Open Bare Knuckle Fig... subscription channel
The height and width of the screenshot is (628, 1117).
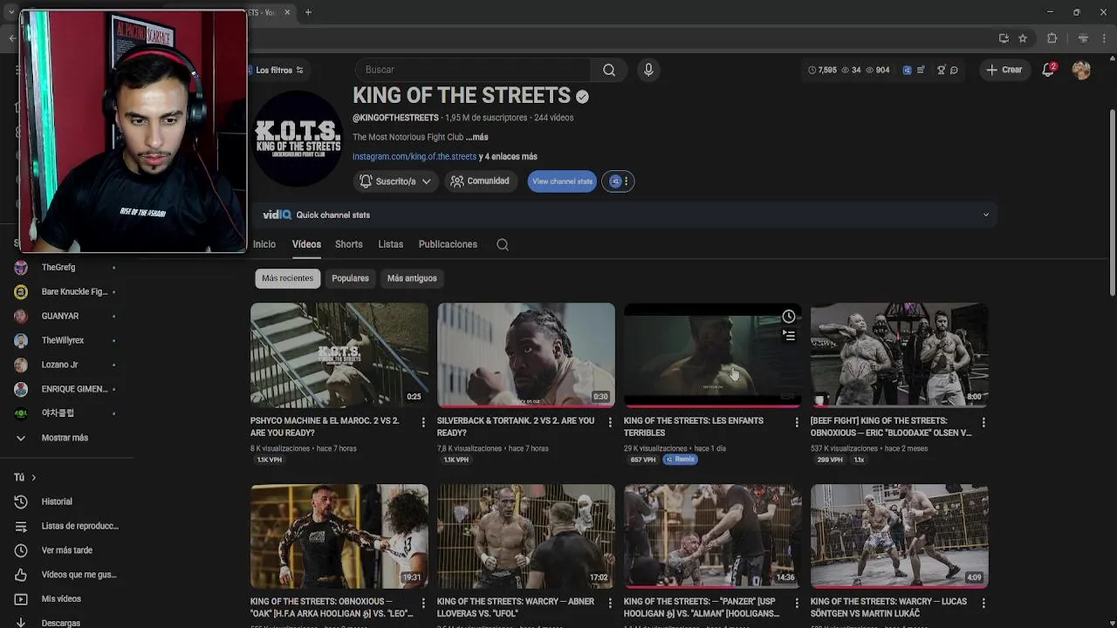point(66,292)
